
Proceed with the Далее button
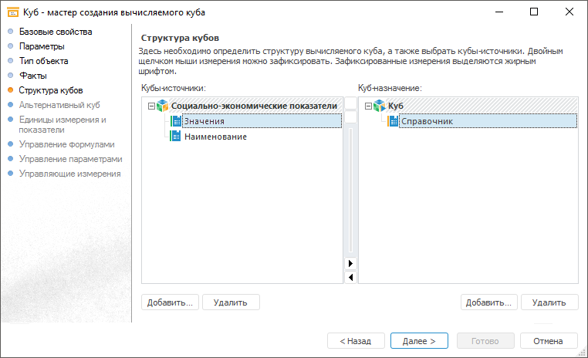tap(419, 340)
